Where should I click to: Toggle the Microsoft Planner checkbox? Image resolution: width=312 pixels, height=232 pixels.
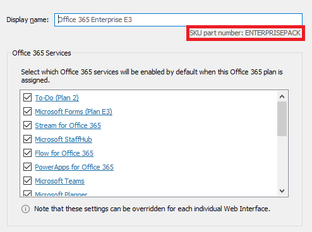tap(27, 194)
